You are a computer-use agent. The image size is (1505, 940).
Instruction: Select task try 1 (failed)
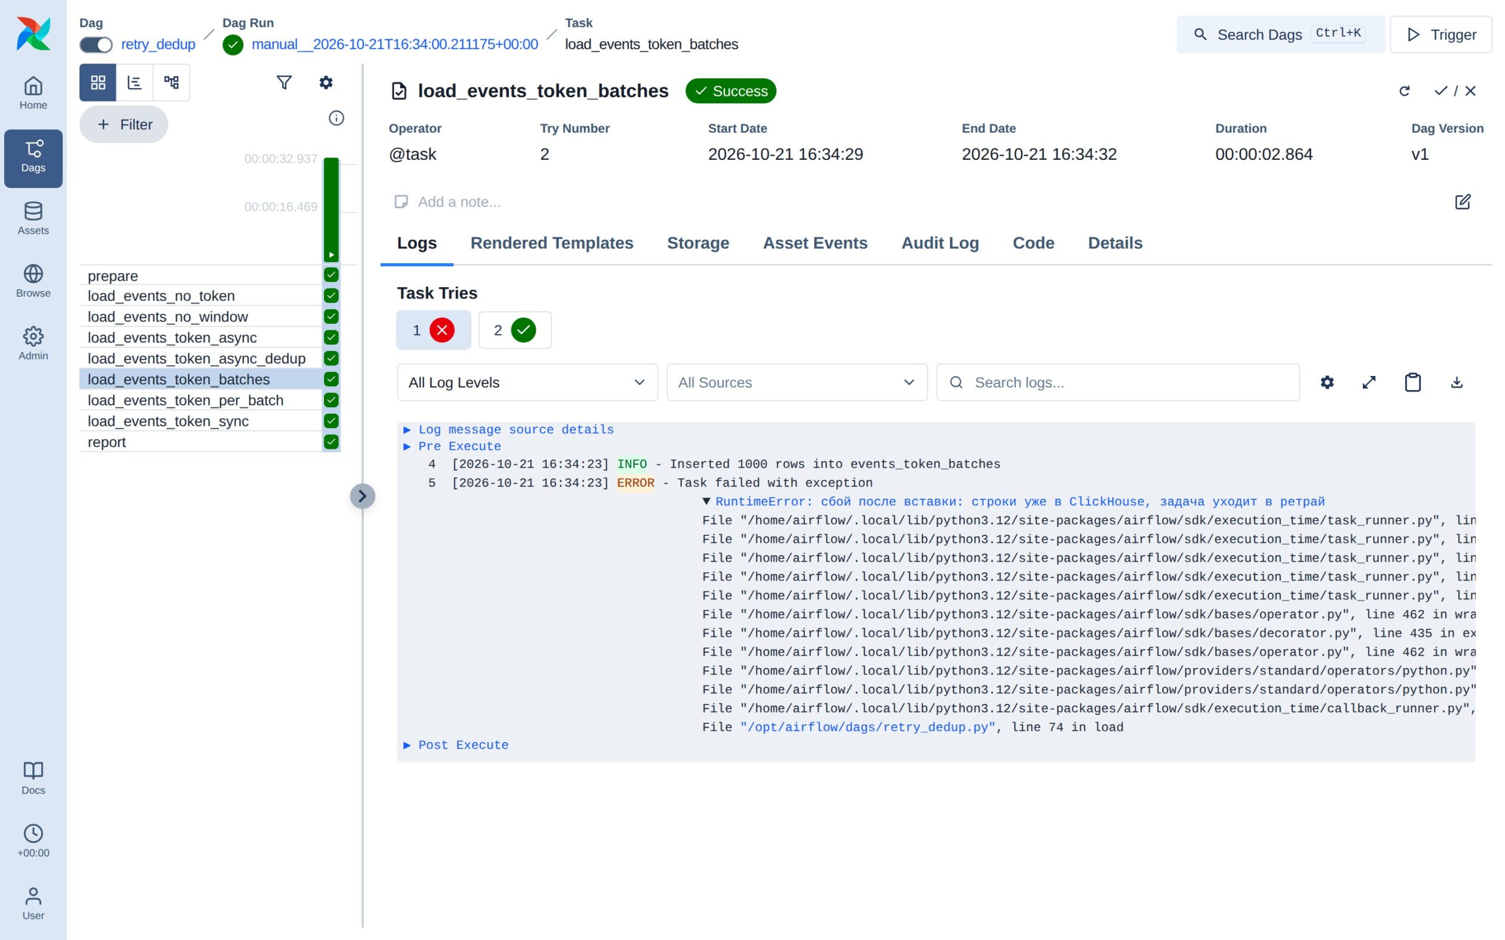coord(433,330)
